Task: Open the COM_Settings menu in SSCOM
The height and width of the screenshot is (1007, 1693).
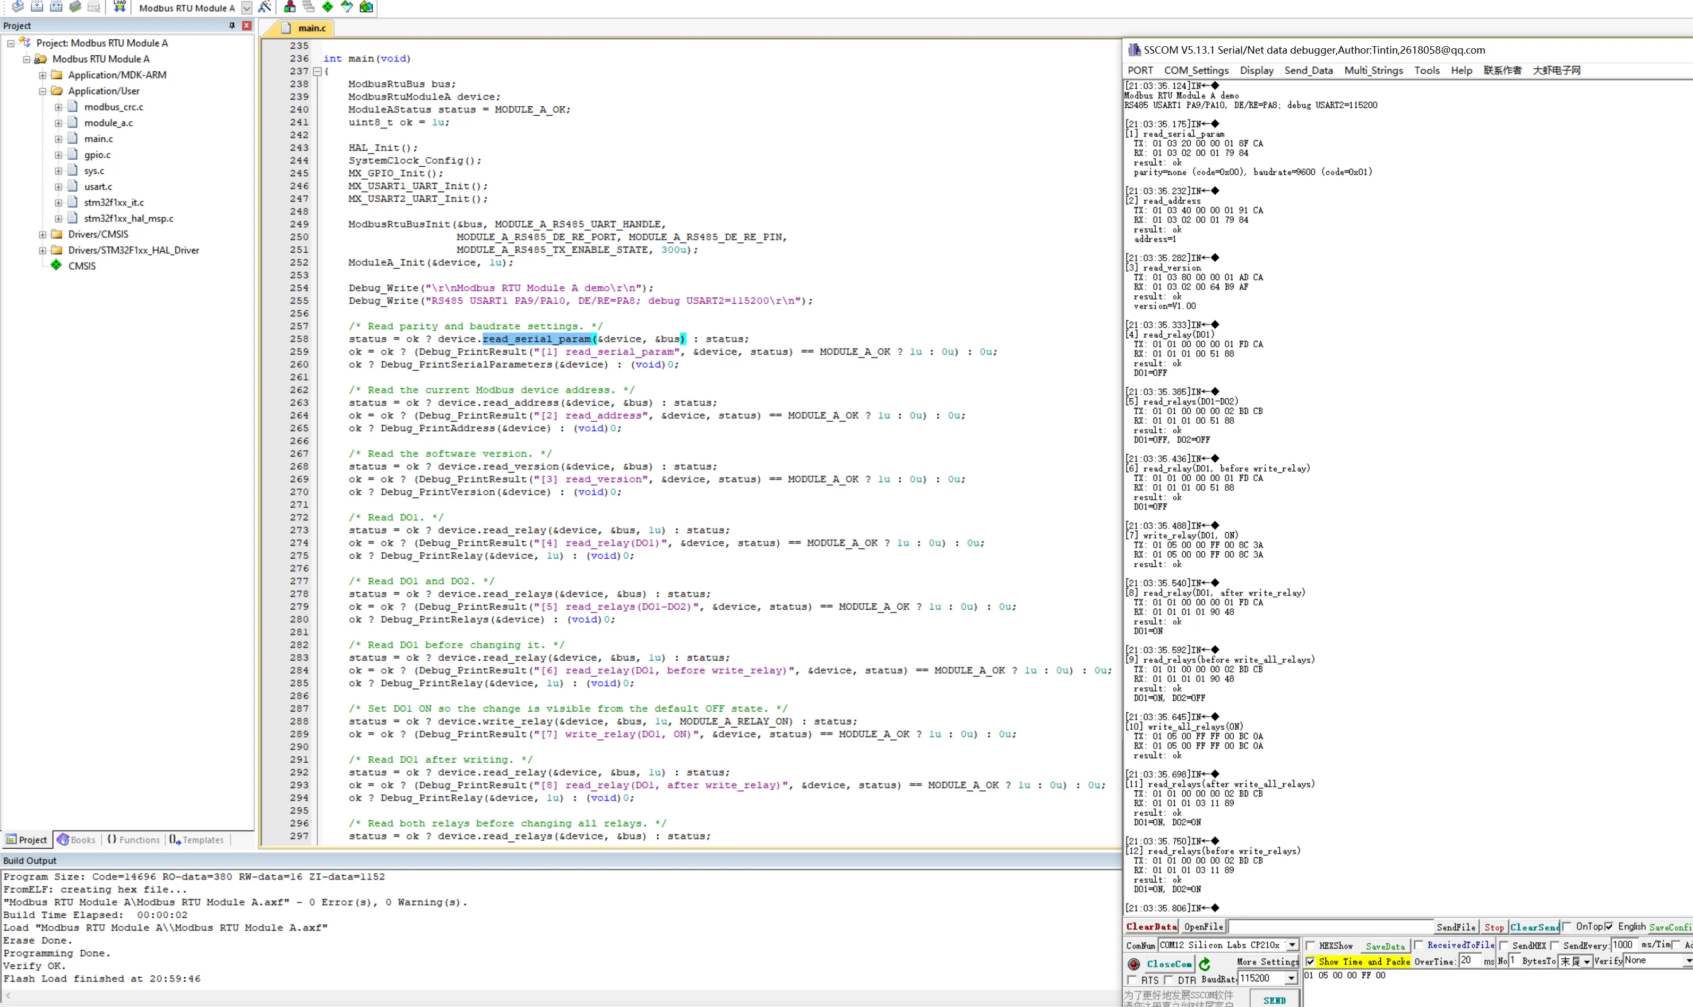Action: click(x=1197, y=71)
